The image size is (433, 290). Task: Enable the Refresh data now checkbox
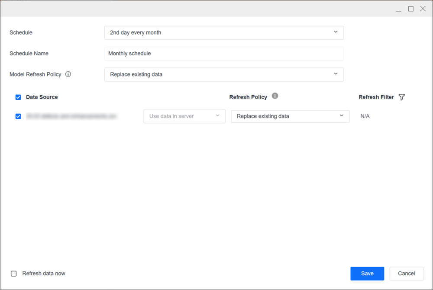(14, 274)
